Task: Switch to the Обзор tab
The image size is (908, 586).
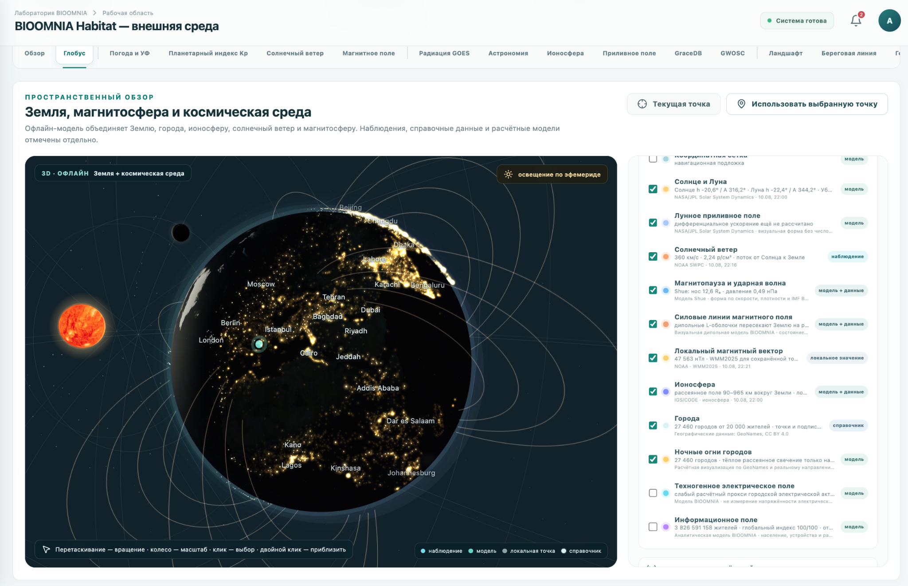Action: (x=35, y=53)
